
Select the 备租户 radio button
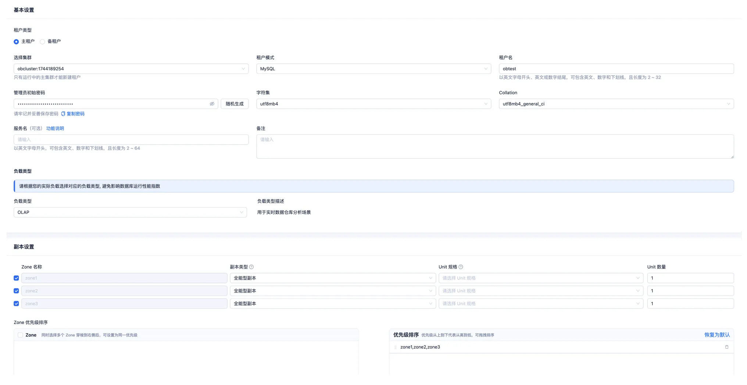point(43,42)
